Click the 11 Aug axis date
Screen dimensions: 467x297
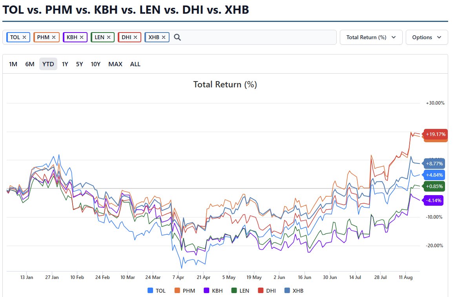pyautogui.click(x=406, y=277)
